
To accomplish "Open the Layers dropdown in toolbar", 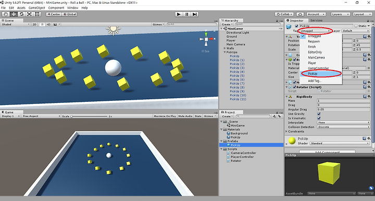I will (x=341, y=14).
